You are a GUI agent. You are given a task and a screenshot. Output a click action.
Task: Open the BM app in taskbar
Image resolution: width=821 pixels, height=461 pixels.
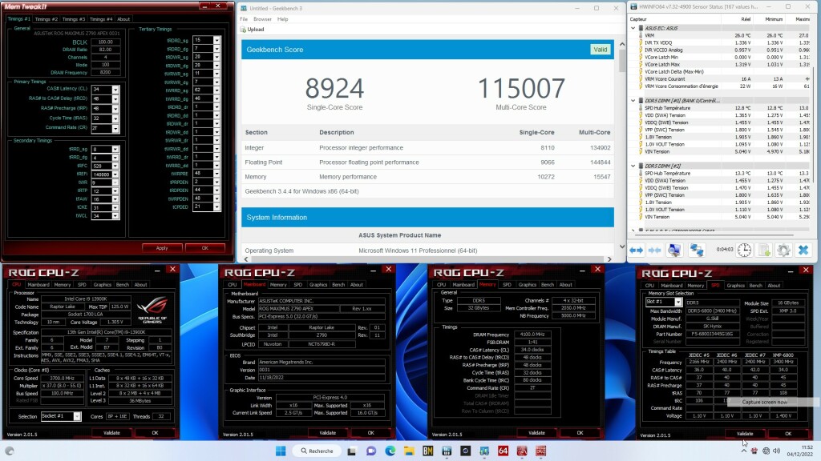(428, 451)
